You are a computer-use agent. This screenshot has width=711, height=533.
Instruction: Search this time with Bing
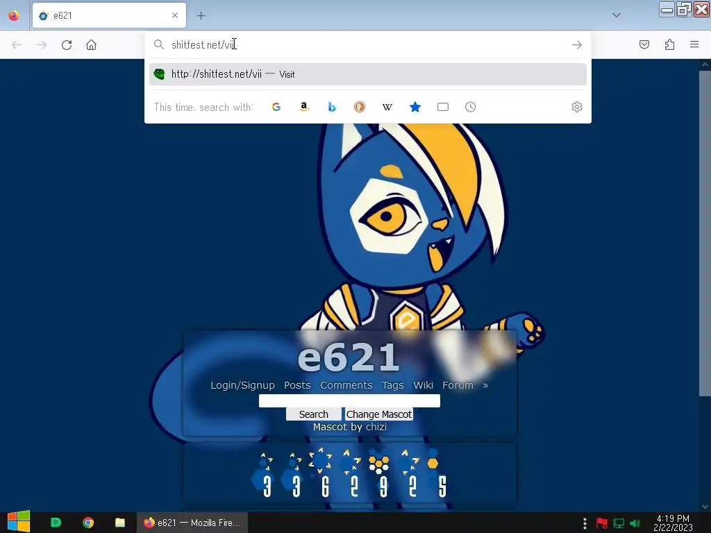coord(332,107)
